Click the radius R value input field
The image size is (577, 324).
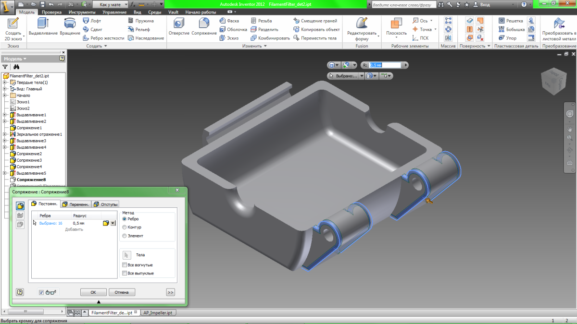pyautogui.click(x=384, y=65)
